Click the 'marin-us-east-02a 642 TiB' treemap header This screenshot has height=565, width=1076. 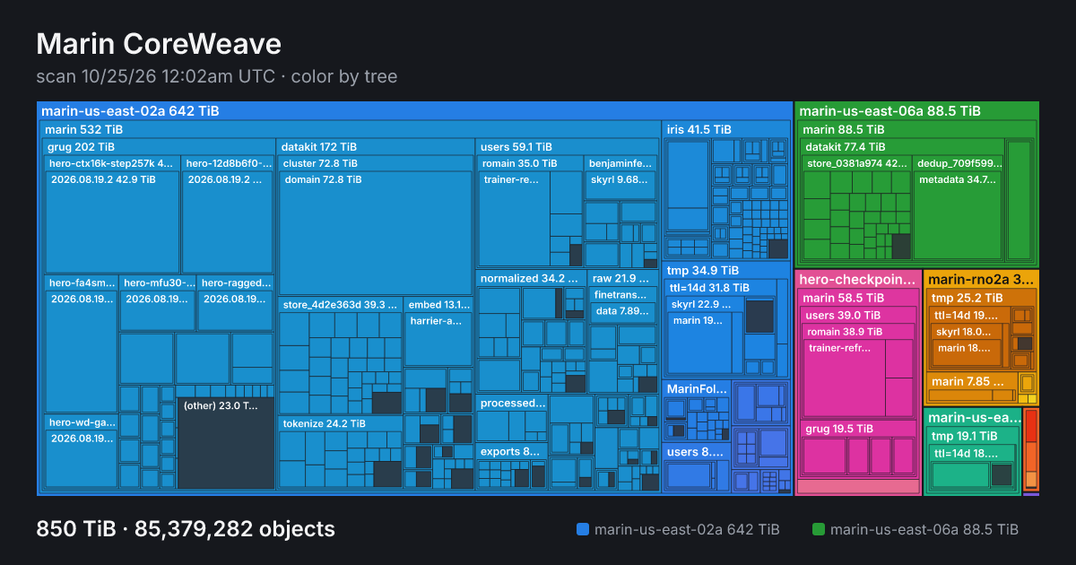[414, 111]
